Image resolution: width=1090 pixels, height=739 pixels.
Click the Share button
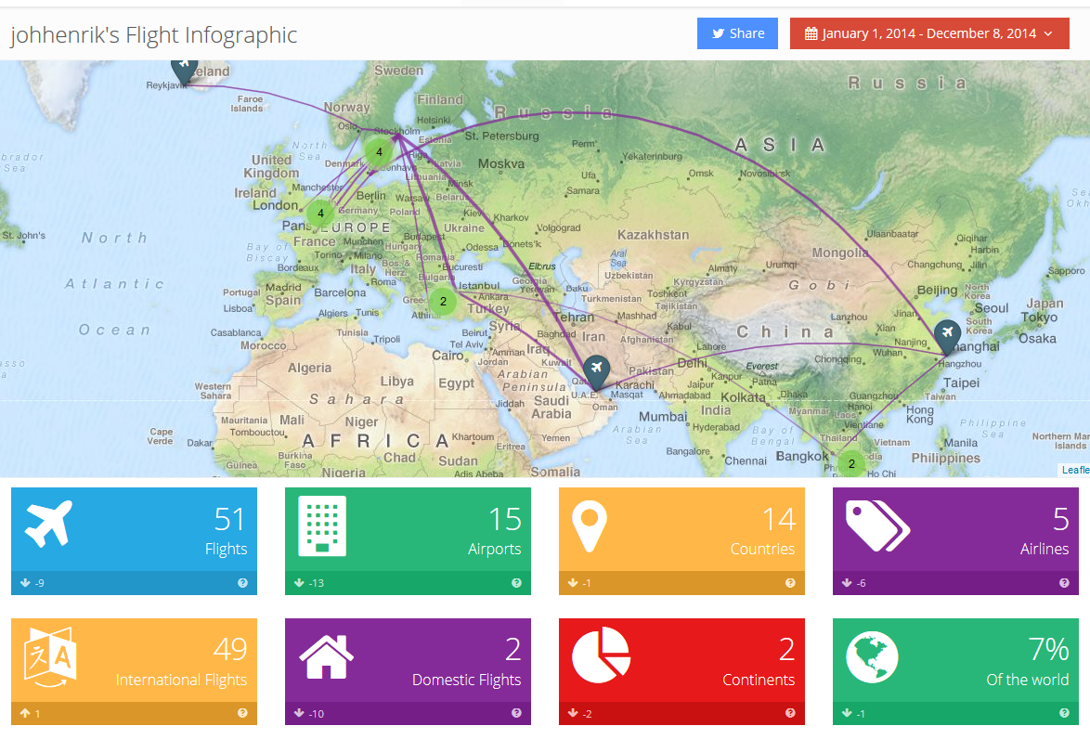tap(737, 33)
